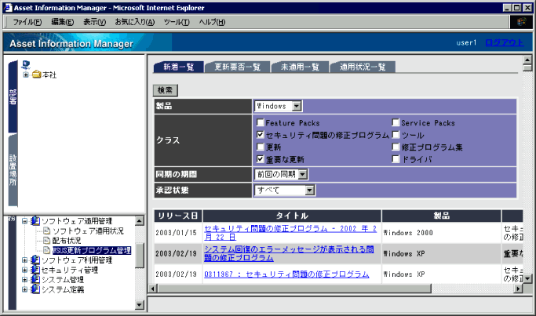Select WSUS更新プログラム管理 tree item
This screenshot has height=316, width=536.
tap(92, 250)
